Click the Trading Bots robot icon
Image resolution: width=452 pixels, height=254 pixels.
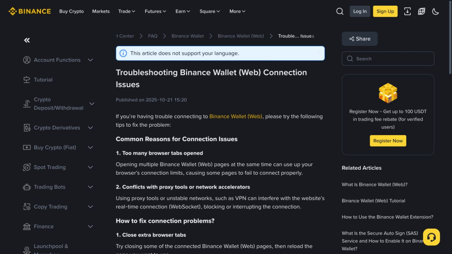27,187
